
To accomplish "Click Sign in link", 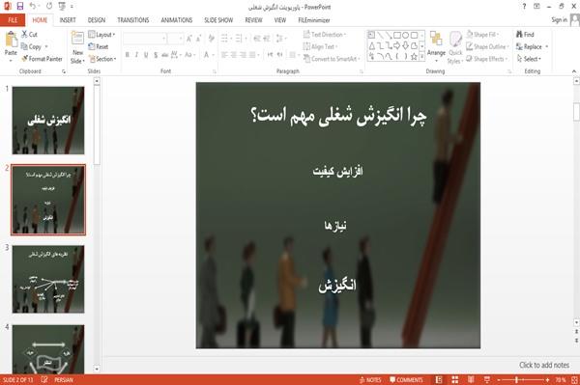I will pyautogui.click(x=559, y=20).
